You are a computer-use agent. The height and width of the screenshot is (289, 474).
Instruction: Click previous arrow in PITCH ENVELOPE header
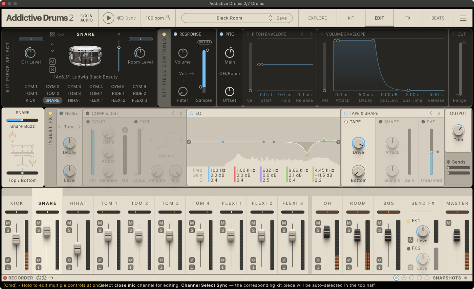[302, 34]
